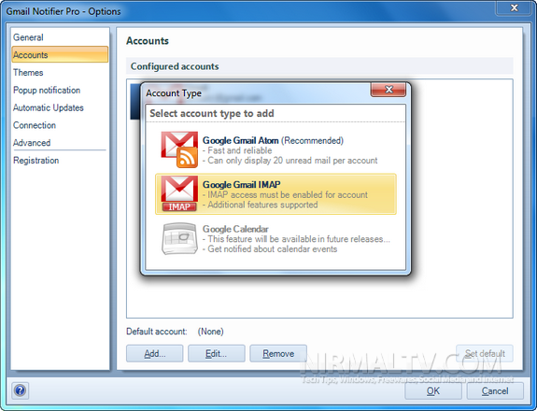Click the Google Gmail IMAP mail icon
Viewport: 537px width, 411px height.
pyautogui.click(x=179, y=193)
